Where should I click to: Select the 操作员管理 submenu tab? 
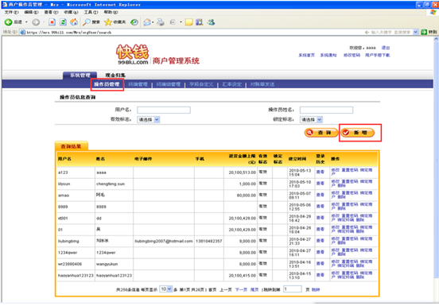coord(107,84)
